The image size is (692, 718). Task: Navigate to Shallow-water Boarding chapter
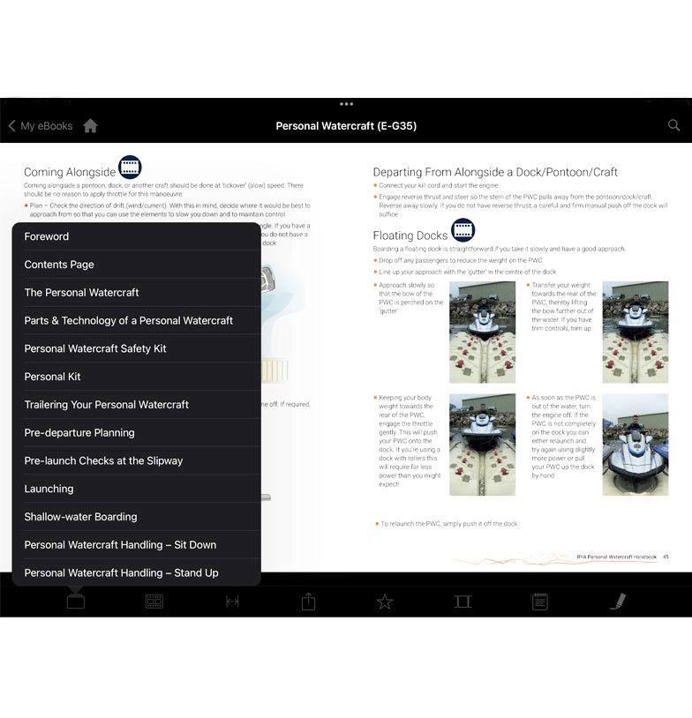click(x=80, y=517)
